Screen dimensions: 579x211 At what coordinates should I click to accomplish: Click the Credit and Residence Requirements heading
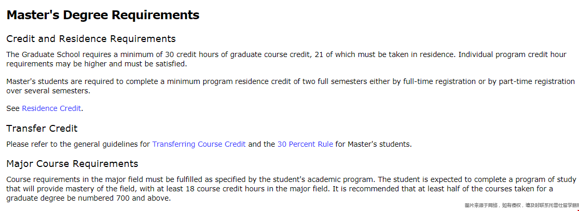(x=91, y=39)
